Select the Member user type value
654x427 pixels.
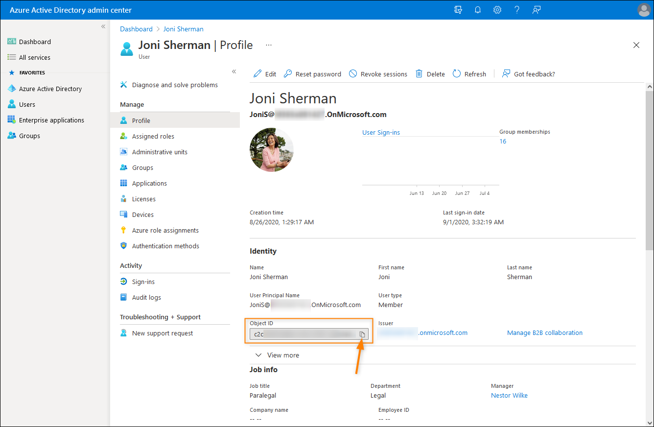point(391,305)
